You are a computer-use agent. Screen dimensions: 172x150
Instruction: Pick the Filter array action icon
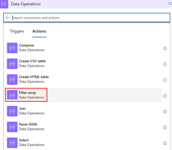(12, 95)
